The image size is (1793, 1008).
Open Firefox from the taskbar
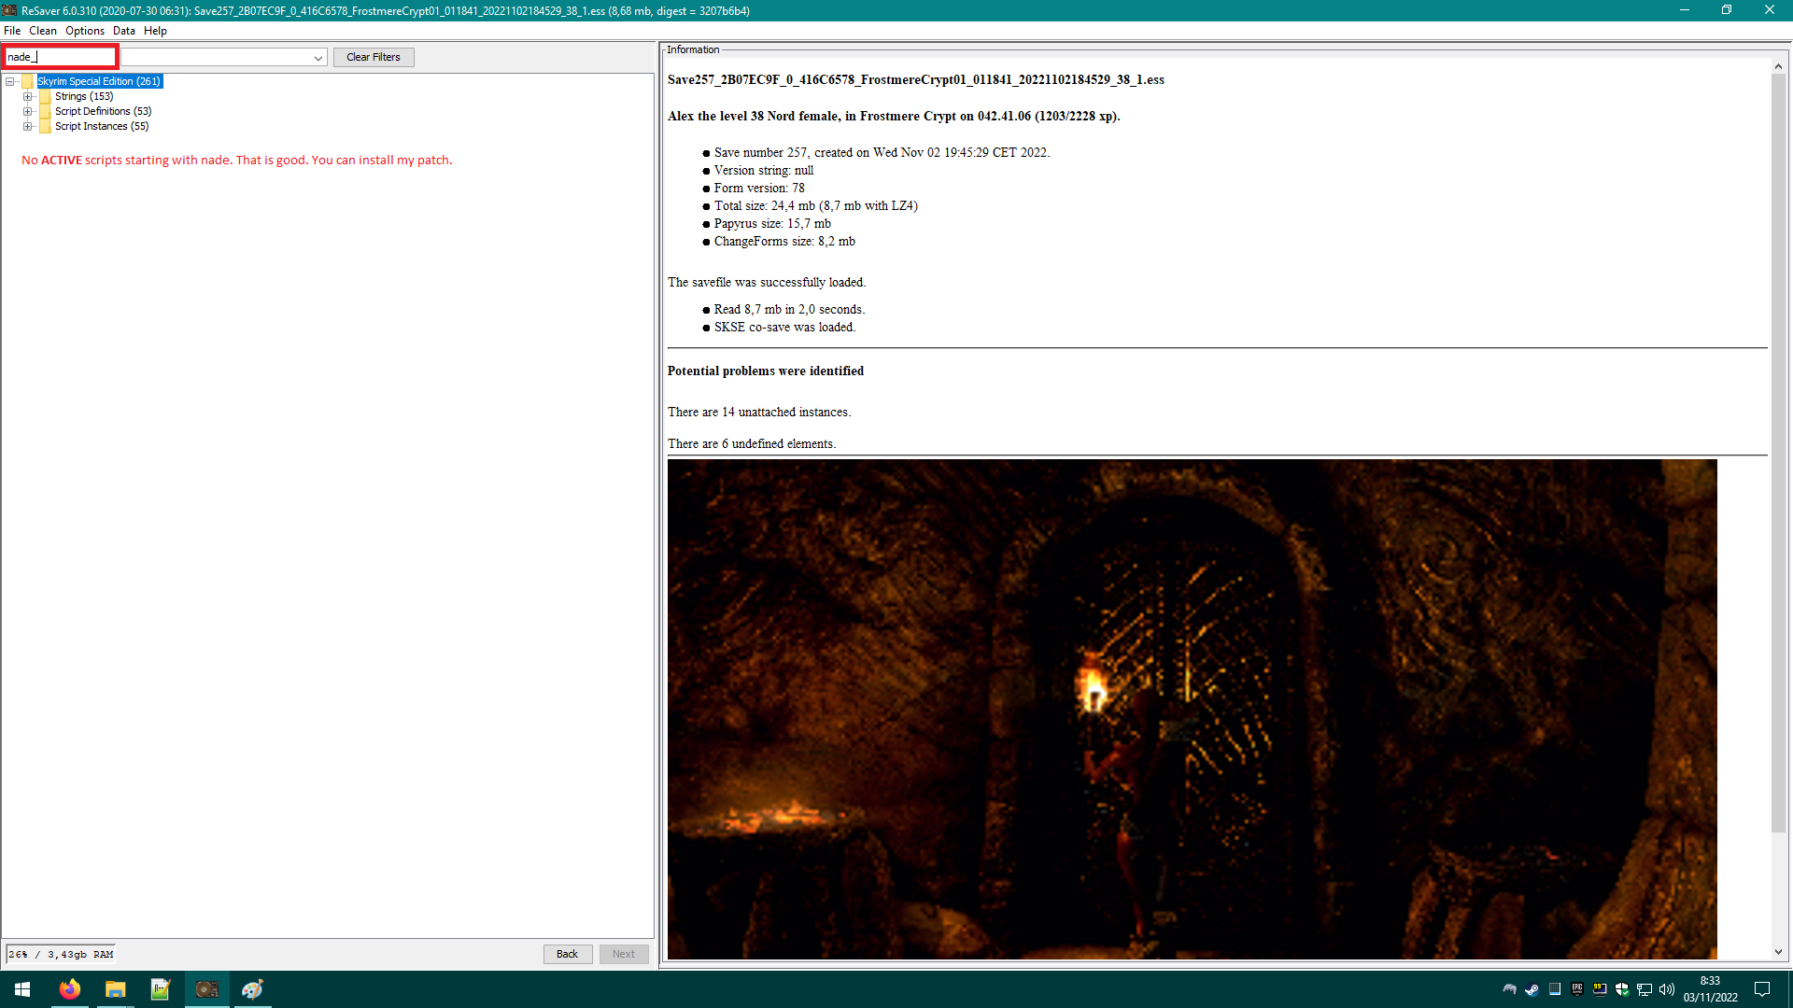click(x=69, y=989)
